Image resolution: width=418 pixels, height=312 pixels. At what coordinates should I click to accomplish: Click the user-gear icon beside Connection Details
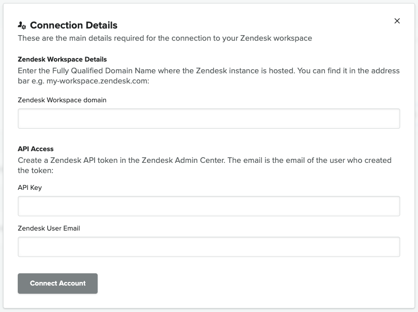[x=22, y=25]
